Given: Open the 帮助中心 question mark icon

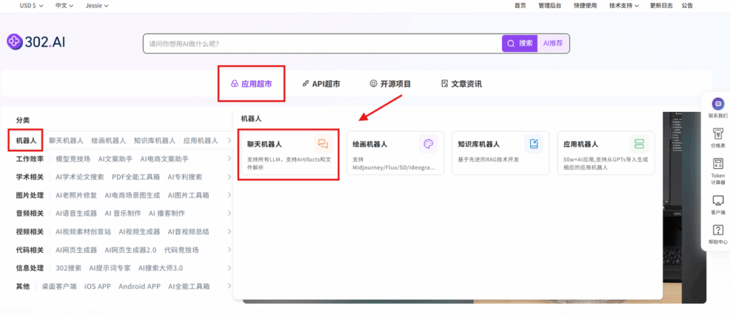Looking at the screenshot, I should [x=718, y=231].
